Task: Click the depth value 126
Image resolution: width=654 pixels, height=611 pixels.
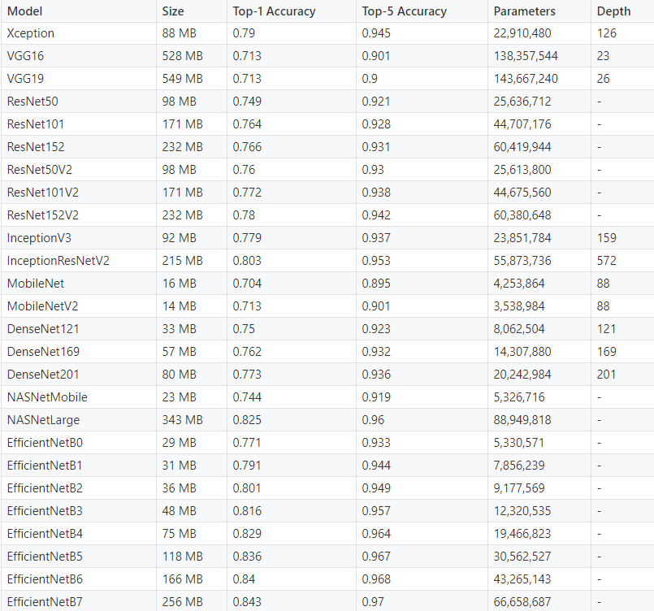Action: point(606,33)
